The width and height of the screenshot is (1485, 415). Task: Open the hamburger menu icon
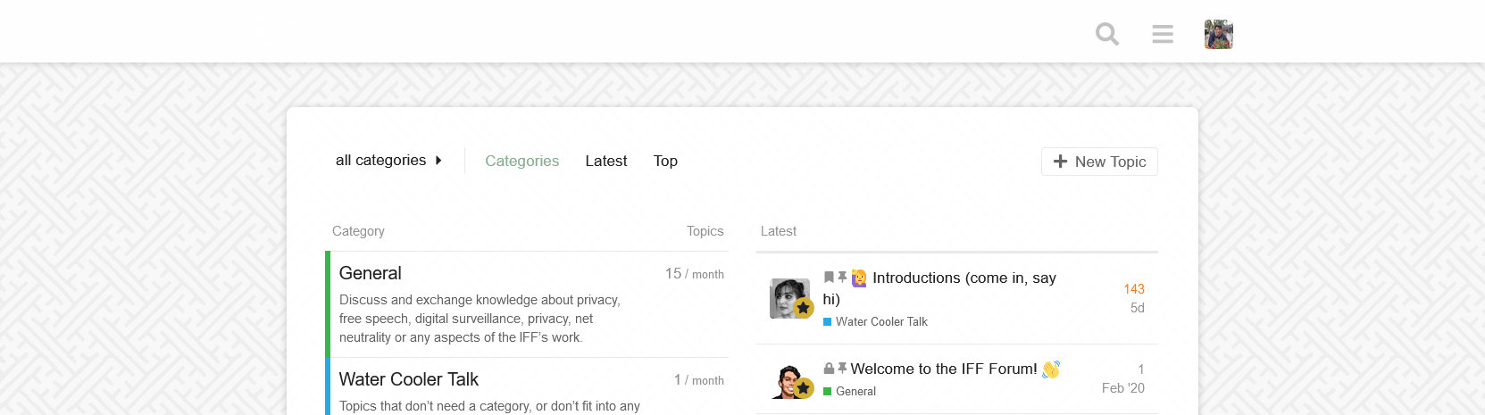(x=1163, y=34)
